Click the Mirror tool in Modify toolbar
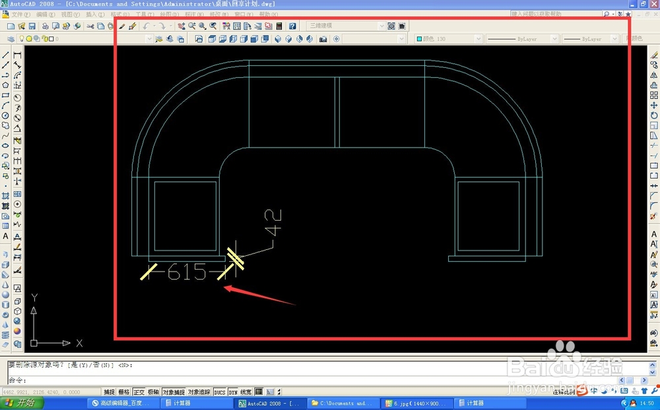This screenshot has width=660, height=410. [x=653, y=75]
